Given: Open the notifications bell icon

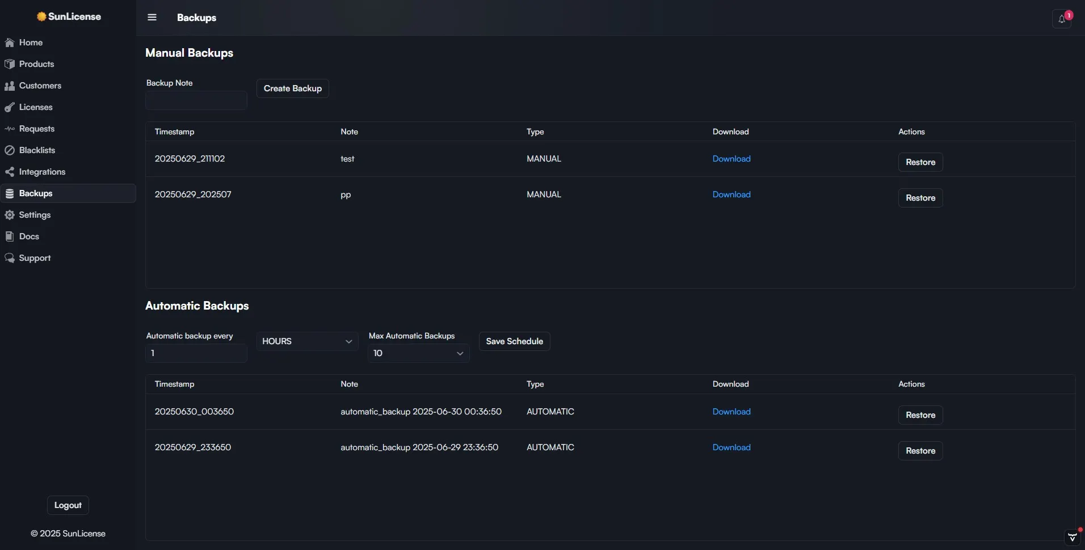Looking at the screenshot, I should (x=1062, y=19).
